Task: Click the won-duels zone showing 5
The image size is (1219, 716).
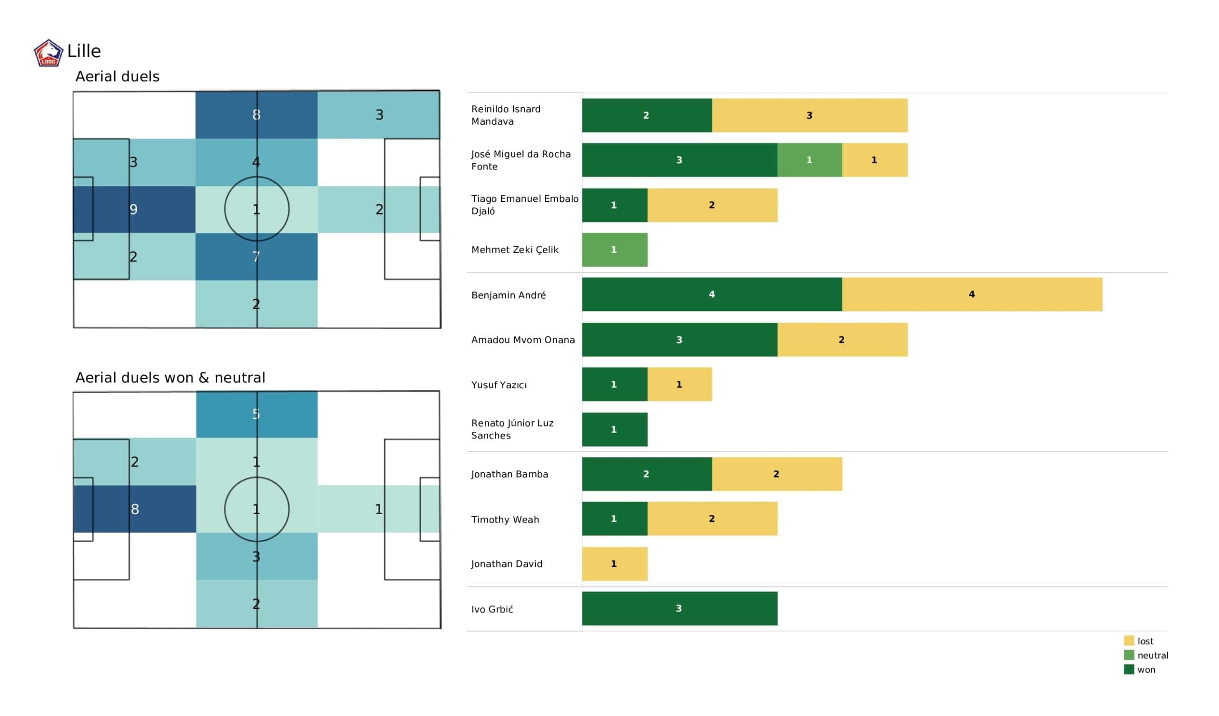Action: click(256, 414)
